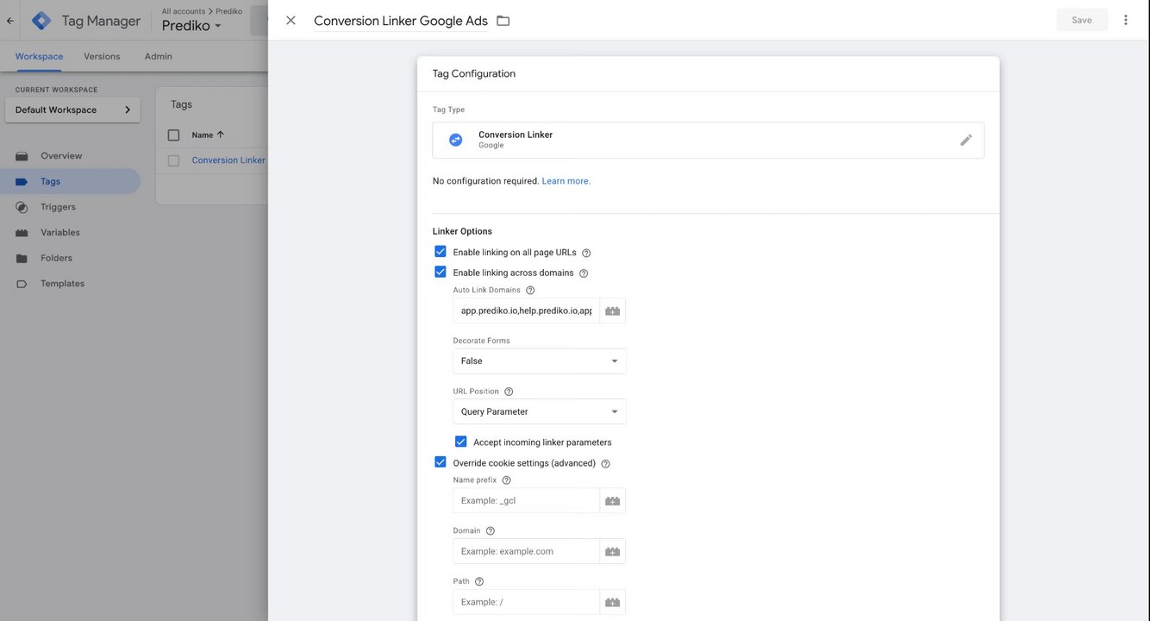Screen dimensions: 1150x621
Task: Click help icon next to URL Position
Action: pyautogui.click(x=509, y=392)
